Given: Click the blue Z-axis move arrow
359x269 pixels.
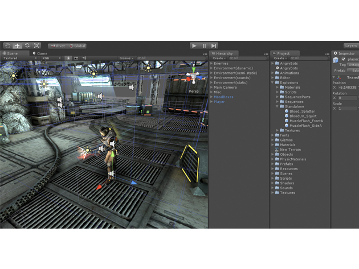Looking at the screenshot, I should click(134, 183).
